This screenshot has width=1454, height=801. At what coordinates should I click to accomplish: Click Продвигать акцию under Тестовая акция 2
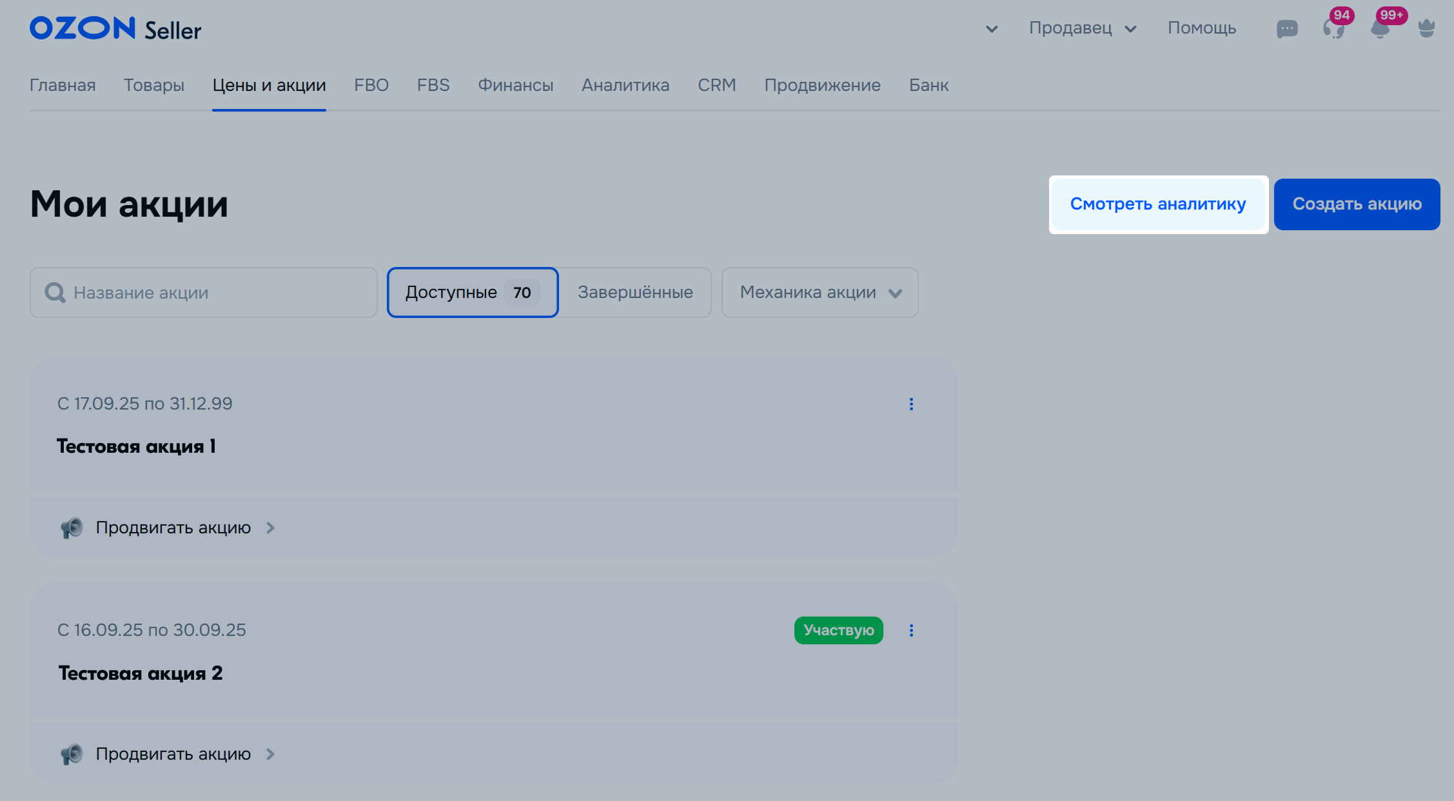point(173,754)
